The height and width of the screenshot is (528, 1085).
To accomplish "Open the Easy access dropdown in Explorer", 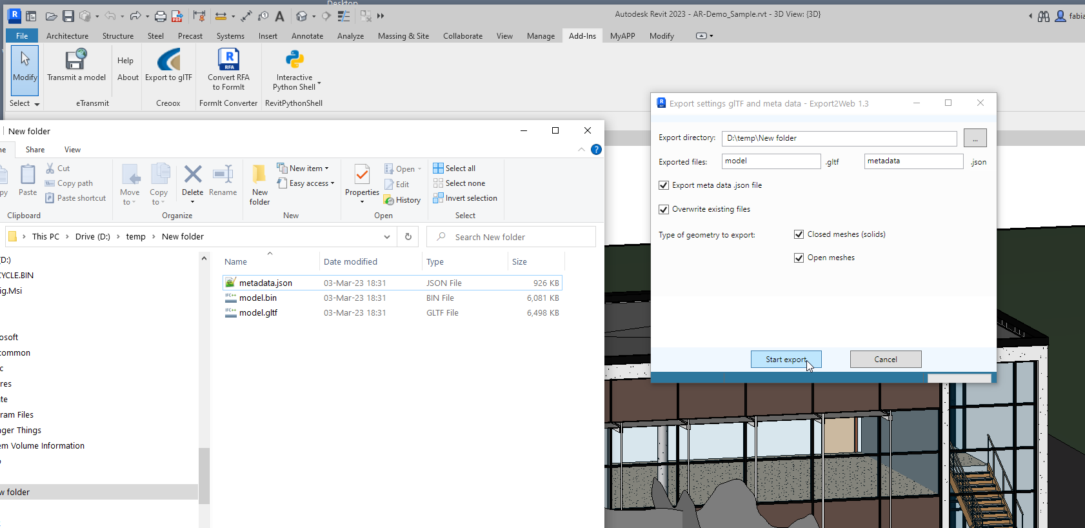I will click(x=306, y=183).
